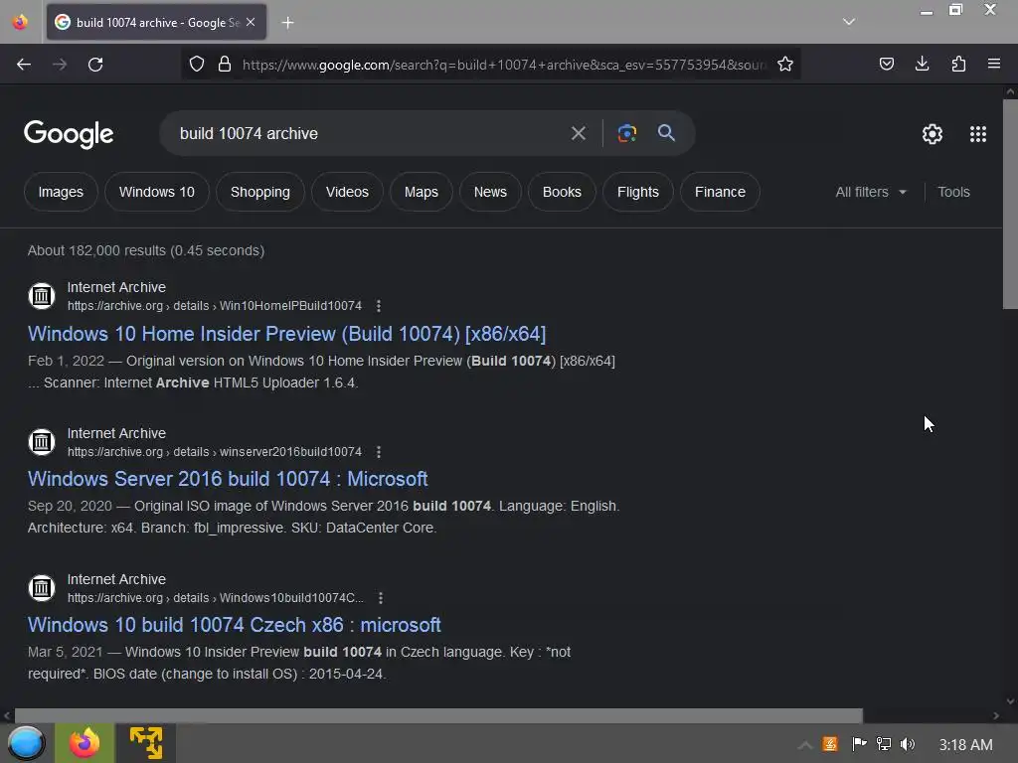This screenshot has width=1018, height=763.
Task: Open the Google apps grid
Action: [x=978, y=134]
